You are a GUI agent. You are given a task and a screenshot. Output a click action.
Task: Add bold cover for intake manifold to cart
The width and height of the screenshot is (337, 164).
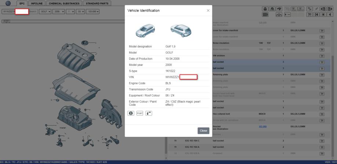(x=322, y=31)
